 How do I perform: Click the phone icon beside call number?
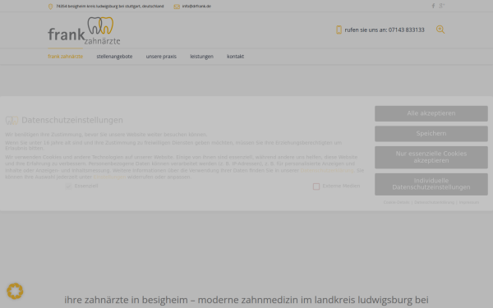(339, 30)
